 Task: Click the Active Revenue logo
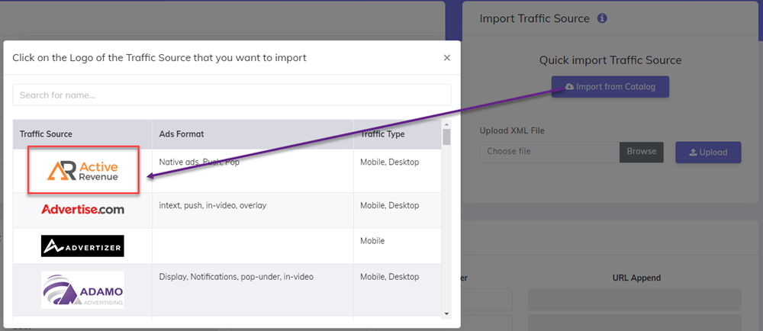(83, 170)
